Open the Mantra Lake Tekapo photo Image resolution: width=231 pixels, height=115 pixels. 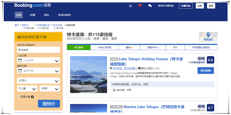(x=89, y=108)
